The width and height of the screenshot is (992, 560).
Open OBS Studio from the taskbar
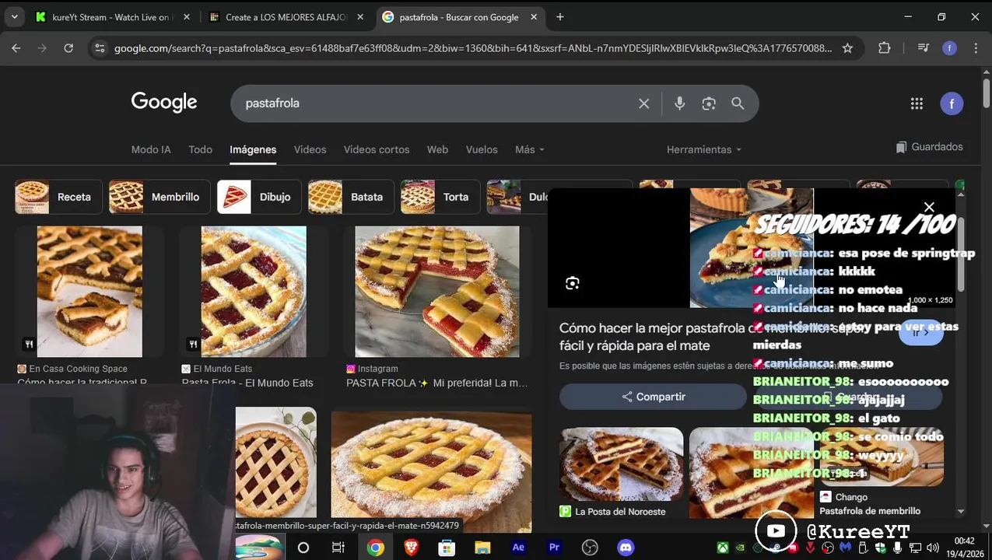click(x=590, y=548)
